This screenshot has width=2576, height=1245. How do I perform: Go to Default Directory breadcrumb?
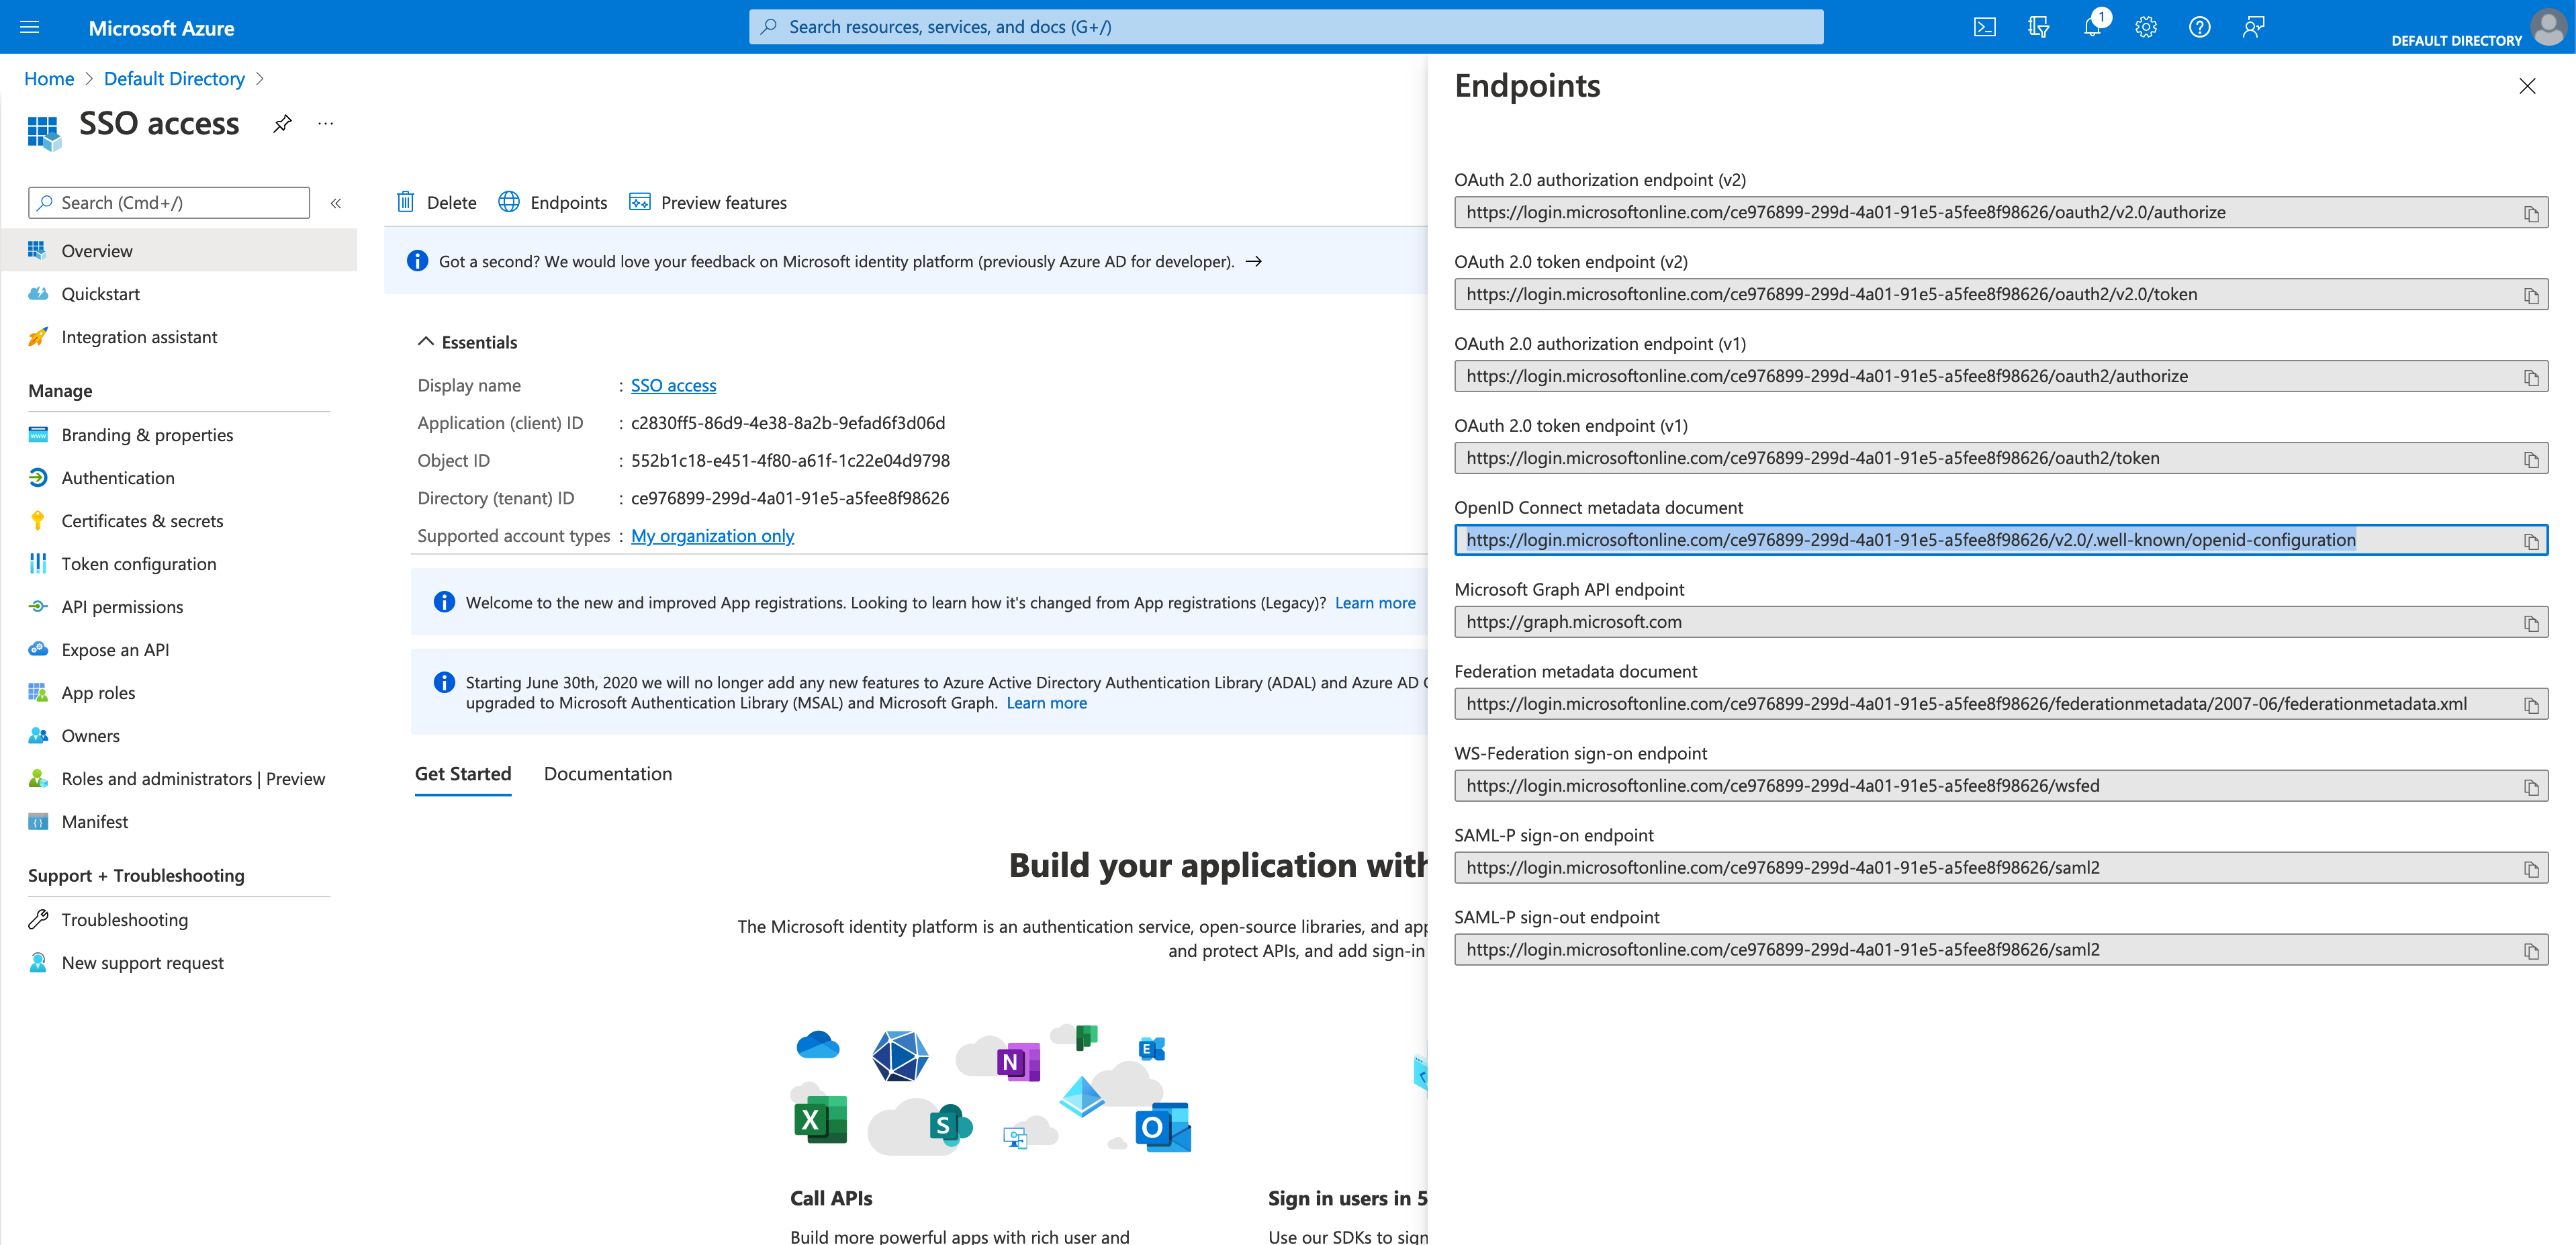(174, 79)
